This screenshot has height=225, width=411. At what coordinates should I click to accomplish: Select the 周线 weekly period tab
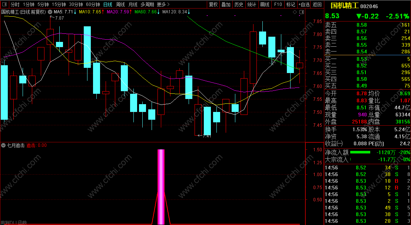click(x=120, y=4)
